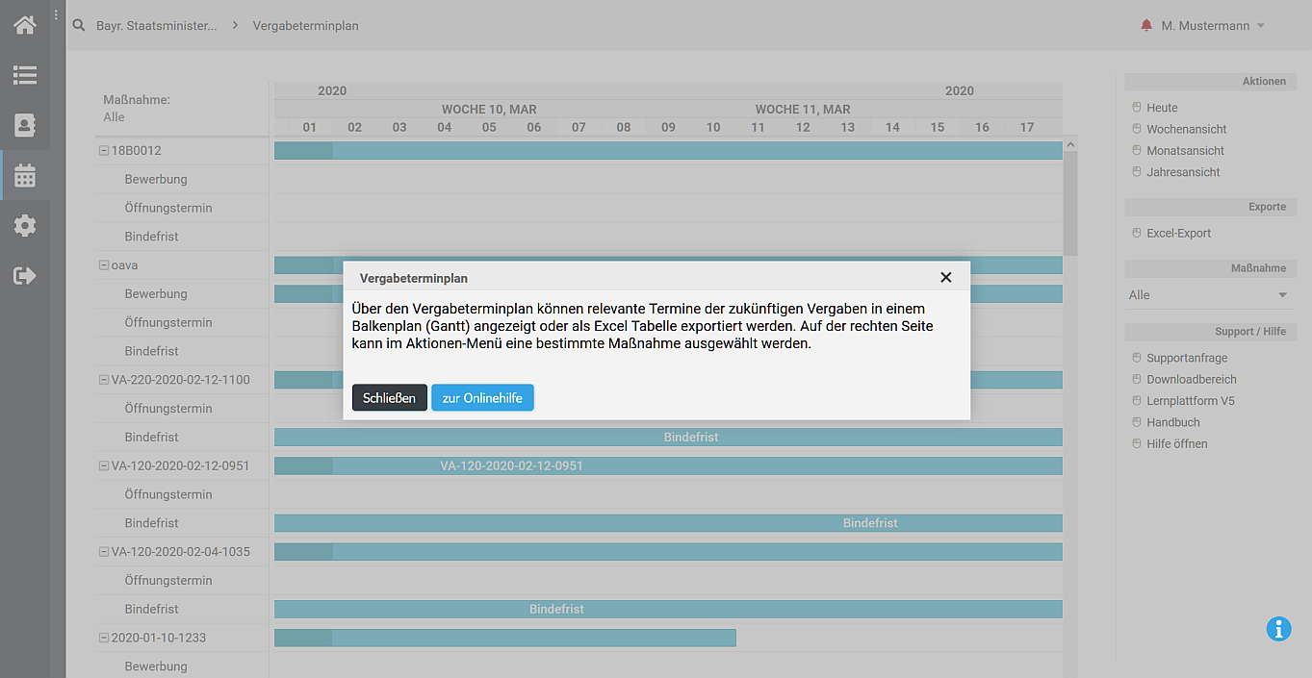Collapse the 18B0012 tree row
The height and width of the screenshot is (678, 1312).
click(x=104, y=151)
